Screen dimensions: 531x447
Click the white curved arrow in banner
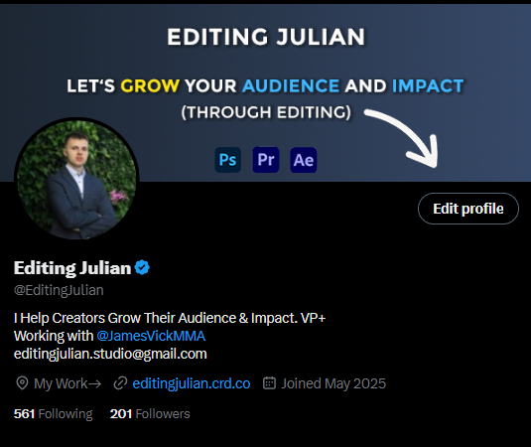[405, 137]
